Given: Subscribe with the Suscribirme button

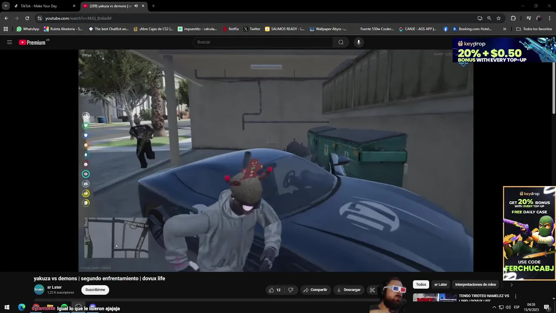Looking at the screenshot, I should pyautogui.click(x=95, y=290).
